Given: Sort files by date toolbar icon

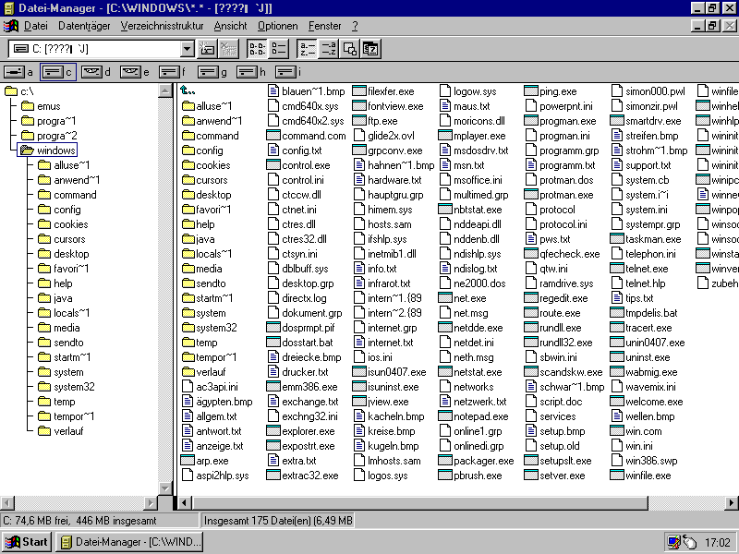Looking at the screenshot, I should click(x=370, y=49).
